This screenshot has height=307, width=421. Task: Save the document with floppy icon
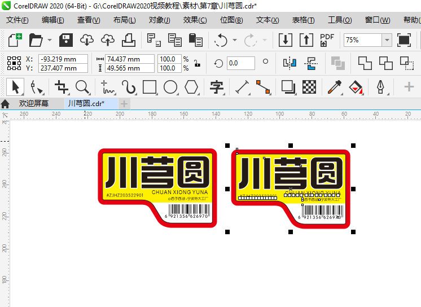tap(66, 40)
